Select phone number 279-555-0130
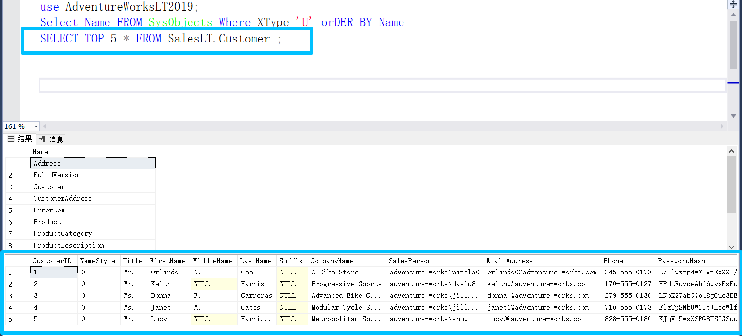This screenshot has height=336, width=742. pos(628,295)
